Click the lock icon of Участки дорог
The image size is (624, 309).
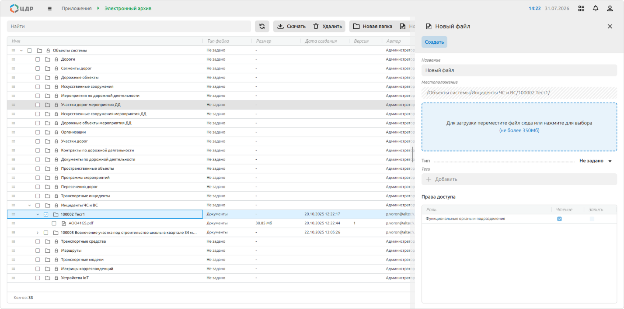click(56, 141)
